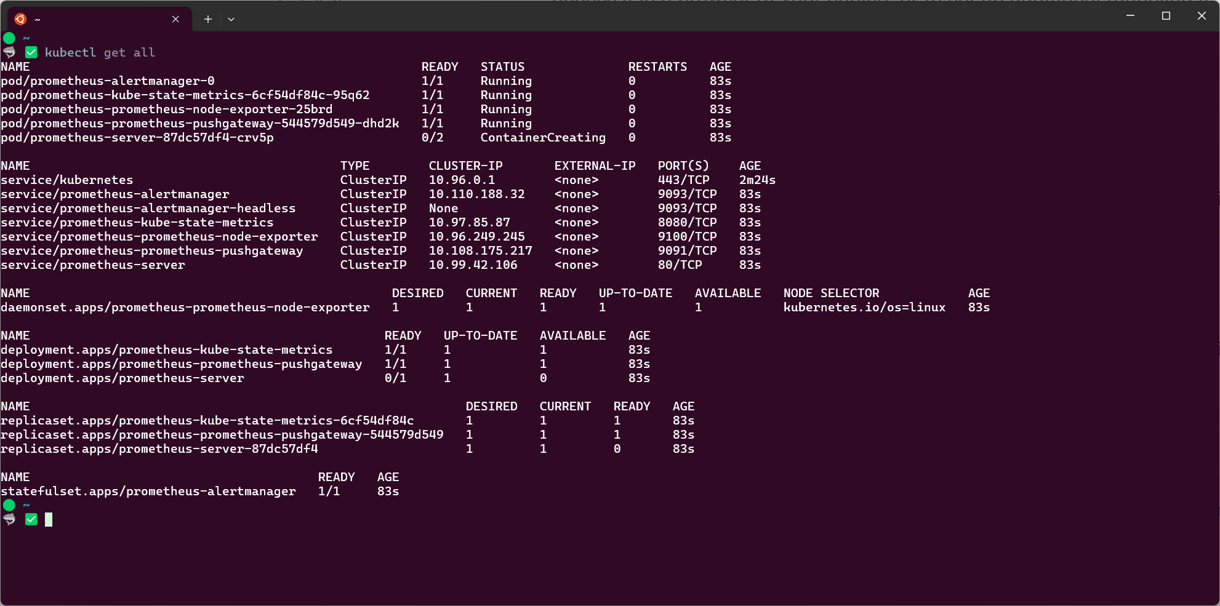Image resolution: width=1220 pixels, height=606 pixels.
Task: Click kubernetes.io/os=linux node selector
Action: (x=865, y=307)
